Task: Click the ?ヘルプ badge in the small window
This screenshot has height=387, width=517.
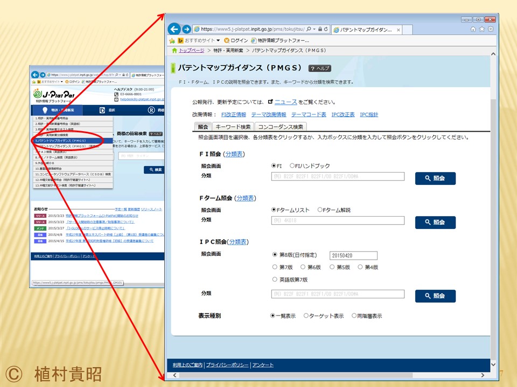Action: 156,134
